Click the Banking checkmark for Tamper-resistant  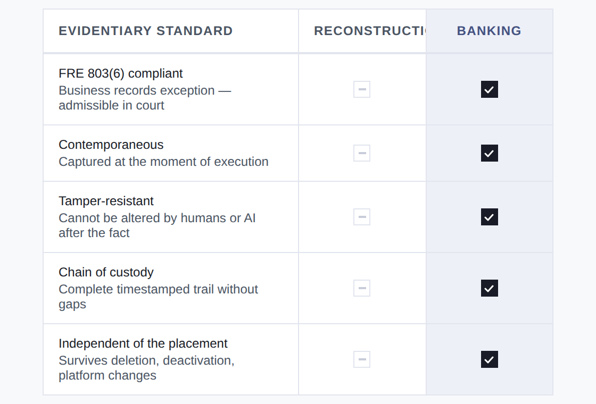(489, 217)
